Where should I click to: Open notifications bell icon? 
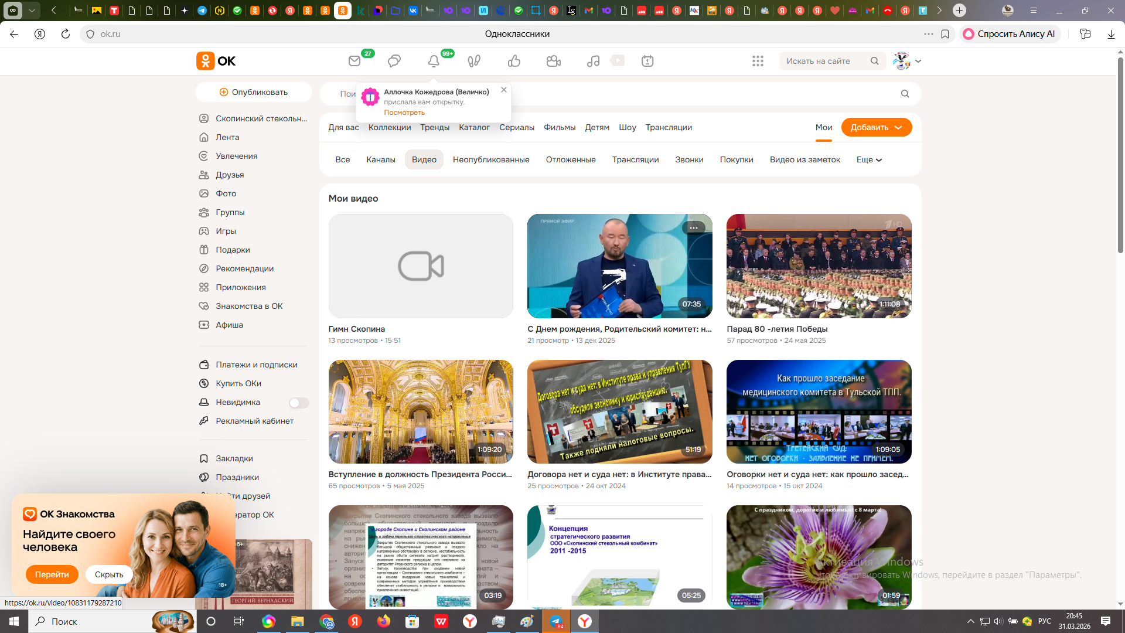tap(434, 61)
